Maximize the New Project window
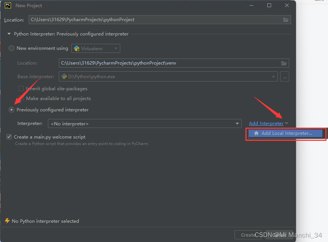328x242 pixels. (x=269, y=5)
